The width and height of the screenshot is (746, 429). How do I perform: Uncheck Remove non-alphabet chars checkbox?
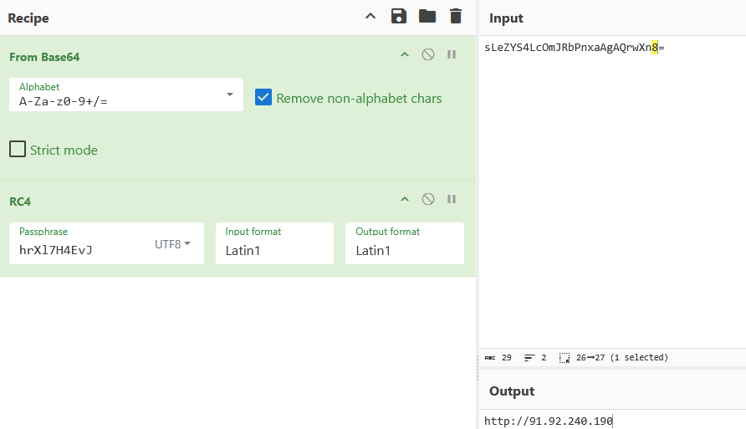tap(263, 98)
